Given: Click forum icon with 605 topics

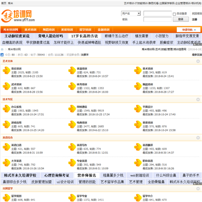Looking at the screenshot, I should 6,125.
